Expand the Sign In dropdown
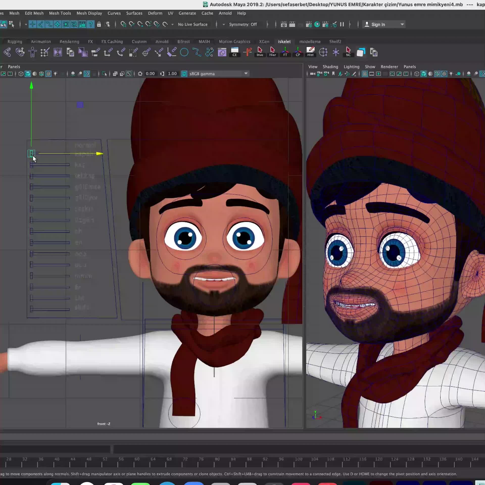This screenshot has width=485, height=485. pos(402,24)
